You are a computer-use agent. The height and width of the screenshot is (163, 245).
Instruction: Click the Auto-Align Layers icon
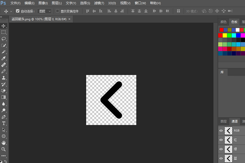tap(178, 11)
